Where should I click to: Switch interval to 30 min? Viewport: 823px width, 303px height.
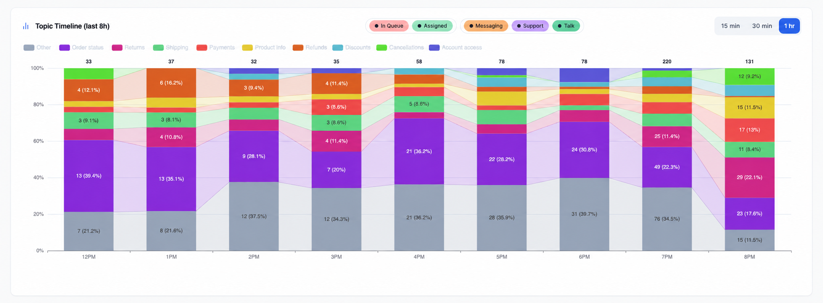pos(762,26)
